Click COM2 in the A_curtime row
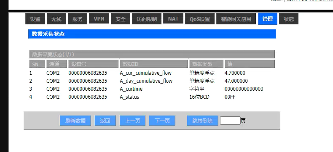 (x=53, y=89)
